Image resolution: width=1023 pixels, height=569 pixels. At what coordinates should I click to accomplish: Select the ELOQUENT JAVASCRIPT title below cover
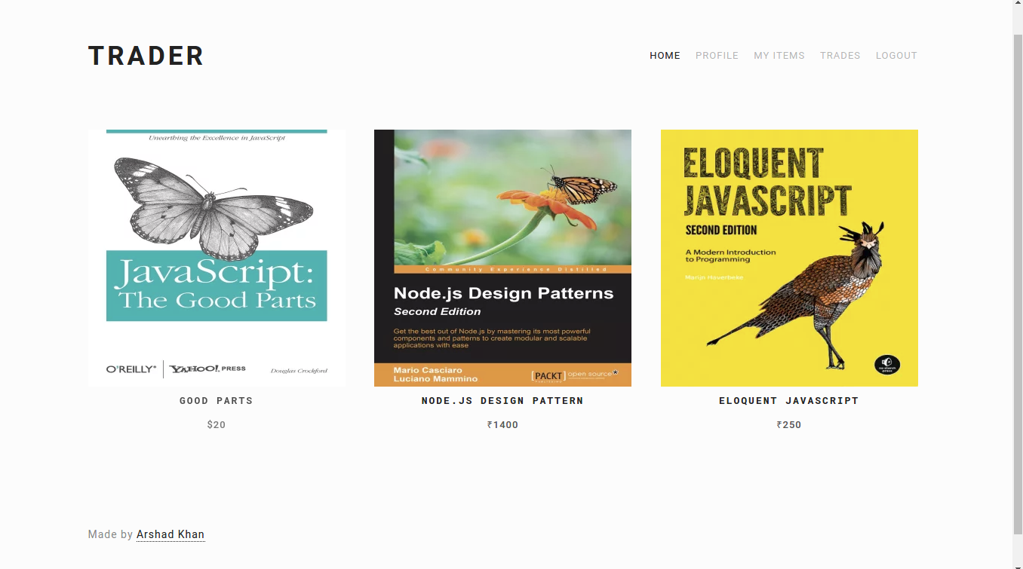(789, 401)
